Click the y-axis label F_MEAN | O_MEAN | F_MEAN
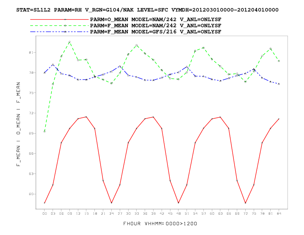Screen dimensions: 304x235 [18, 124]
